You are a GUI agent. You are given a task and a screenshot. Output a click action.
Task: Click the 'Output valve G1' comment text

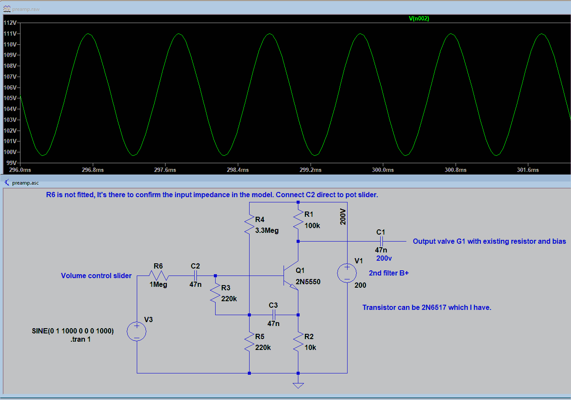490,241
